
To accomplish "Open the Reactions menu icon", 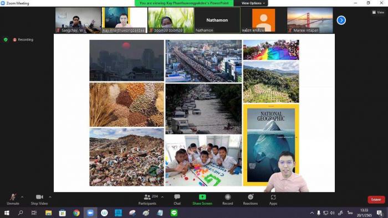I will pos(251,197).
